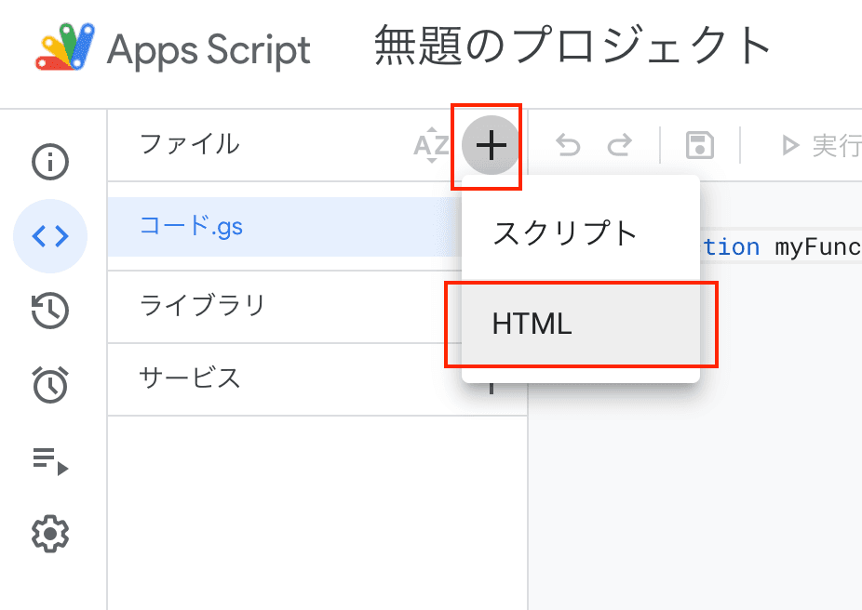
Task: Sort files alphabetically with AZ icon
Action: [431, 145]
